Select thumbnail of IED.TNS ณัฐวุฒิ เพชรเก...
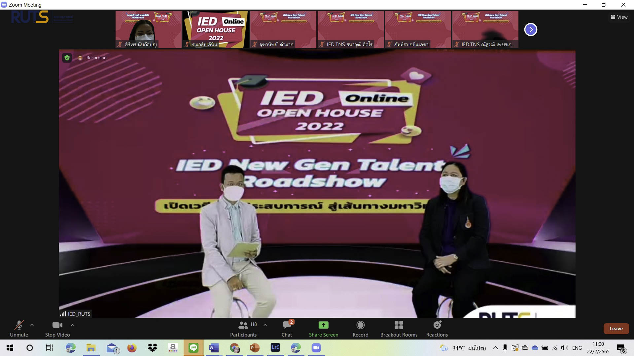The image size is (634, 356). (x=485, y=29)
